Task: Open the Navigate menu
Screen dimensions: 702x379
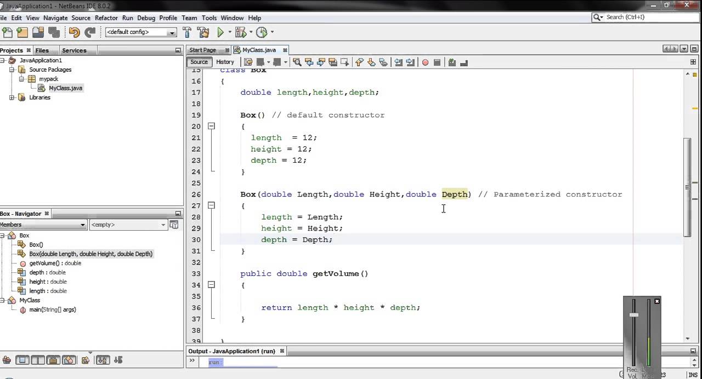Action: pos(55,18)
